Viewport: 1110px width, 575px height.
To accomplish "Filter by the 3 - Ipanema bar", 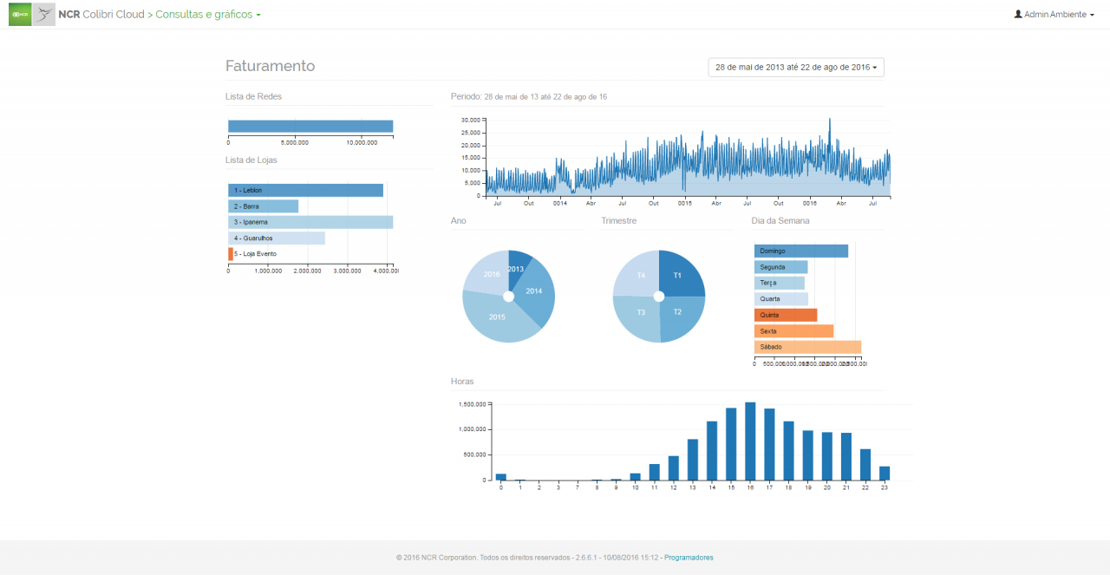I will click(310, 222).
